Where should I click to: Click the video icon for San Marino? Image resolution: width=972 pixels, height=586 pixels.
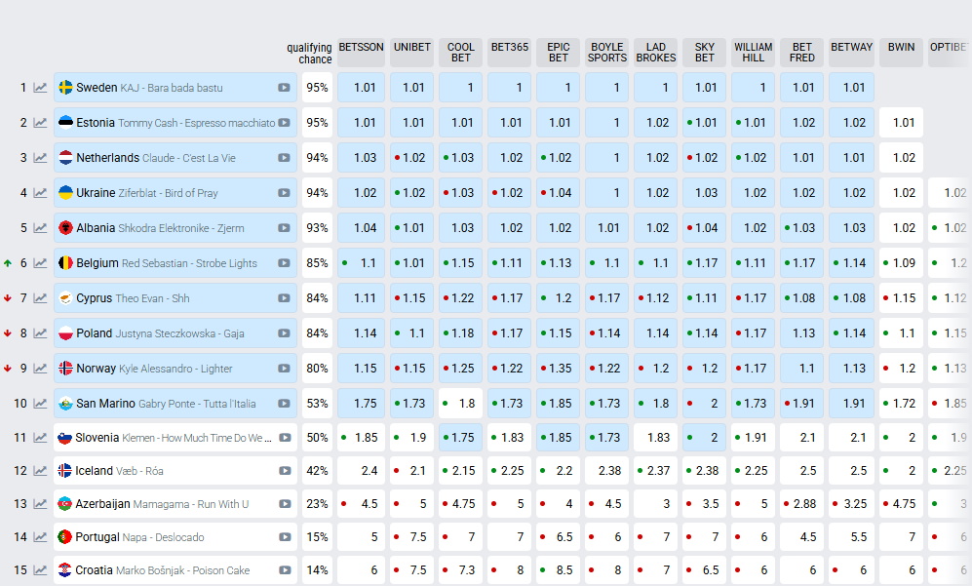(284, 404)
